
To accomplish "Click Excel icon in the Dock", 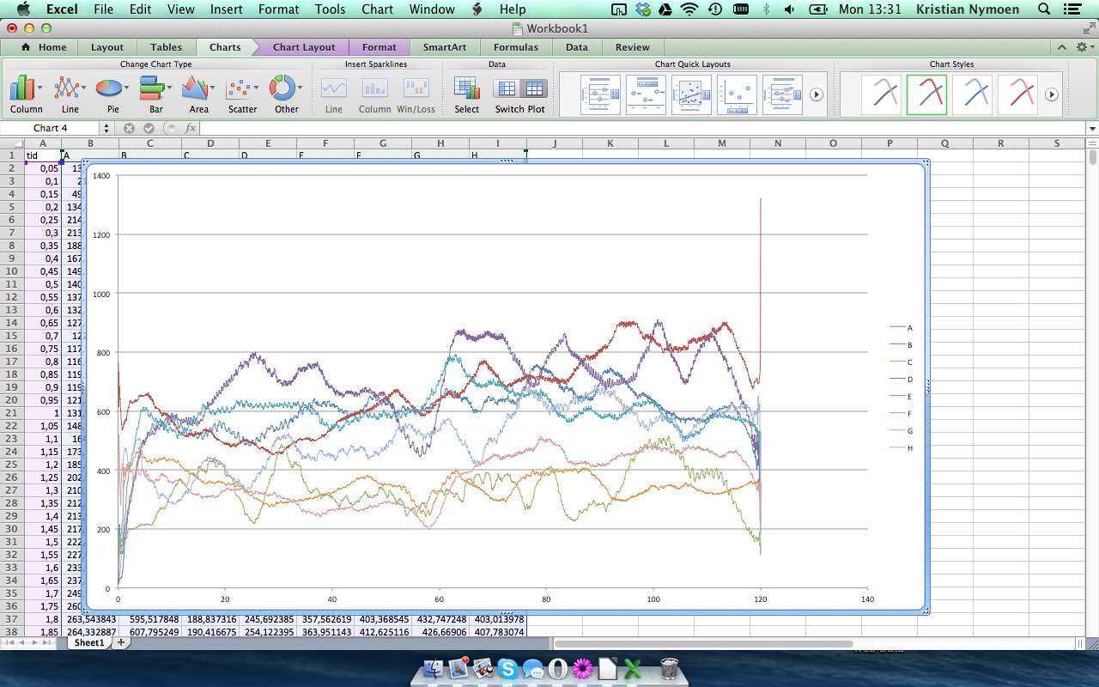I will point(633,667).
